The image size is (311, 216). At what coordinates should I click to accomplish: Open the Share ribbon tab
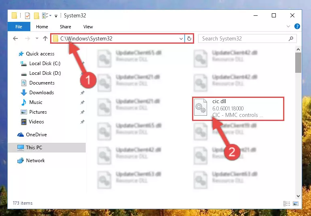coord(66,27)
